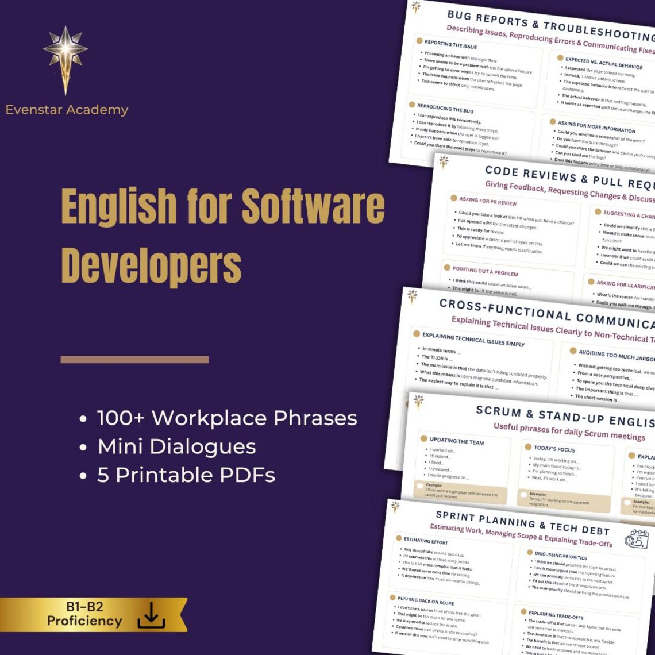Click small star logo on Cross-Functional Communication page

pos(413,296)
